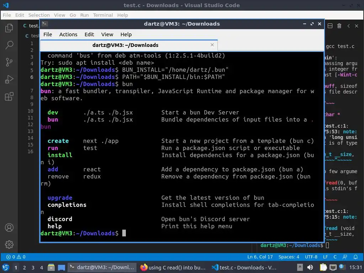Change line ending via LF status item
The height and width of the screenshot is (273, 364).
tap(326, 257)
